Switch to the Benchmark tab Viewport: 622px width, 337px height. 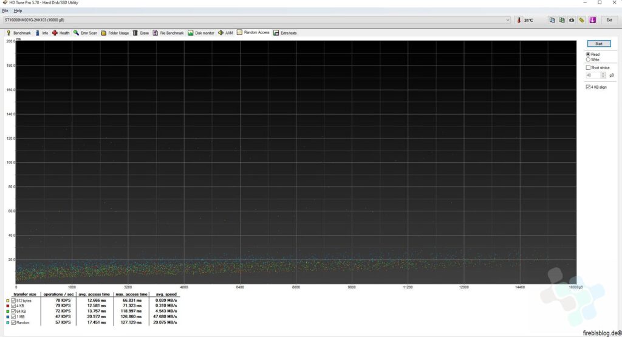[x=18, y=33]
